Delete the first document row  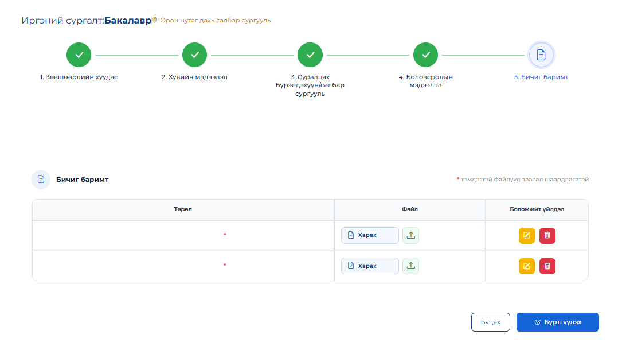[547, 235]
